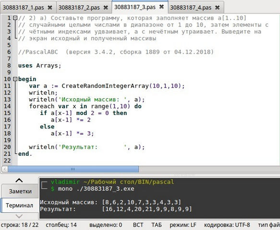This screenshot has height=230, width=280.
Task: Click the left arrow of the horizontal scrollbar
Action: tap(5, 169)
